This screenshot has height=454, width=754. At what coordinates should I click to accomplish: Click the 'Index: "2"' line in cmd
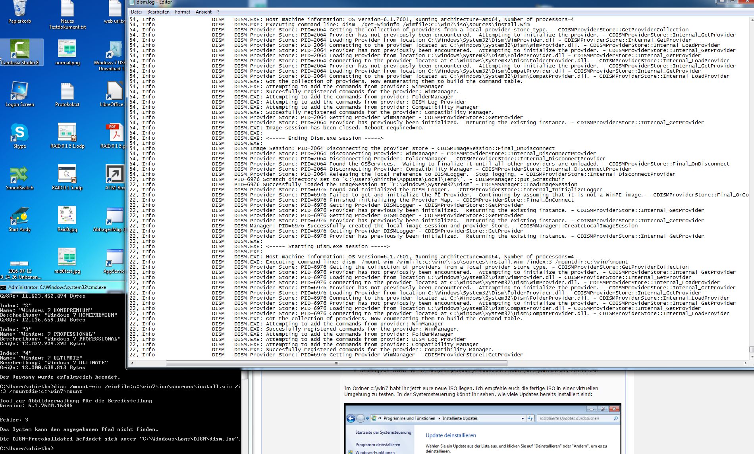(16, 306)
